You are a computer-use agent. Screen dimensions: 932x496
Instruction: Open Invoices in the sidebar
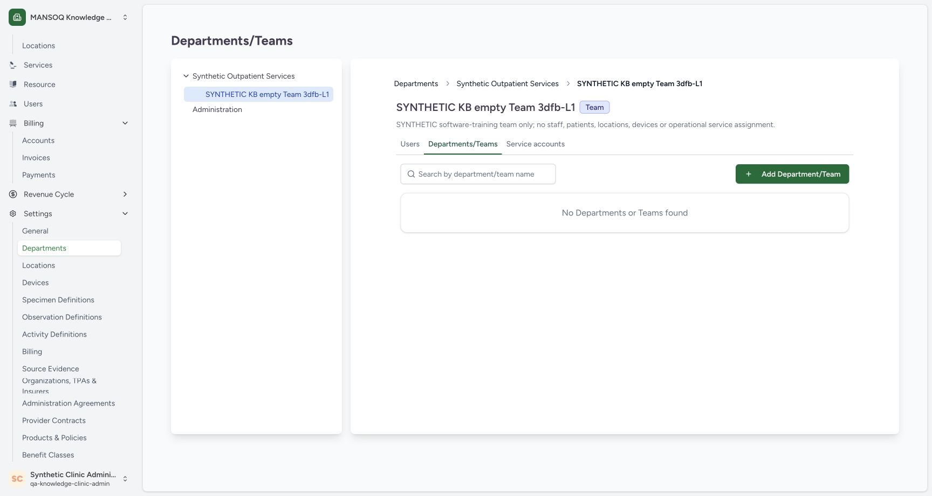coord(36,158)
